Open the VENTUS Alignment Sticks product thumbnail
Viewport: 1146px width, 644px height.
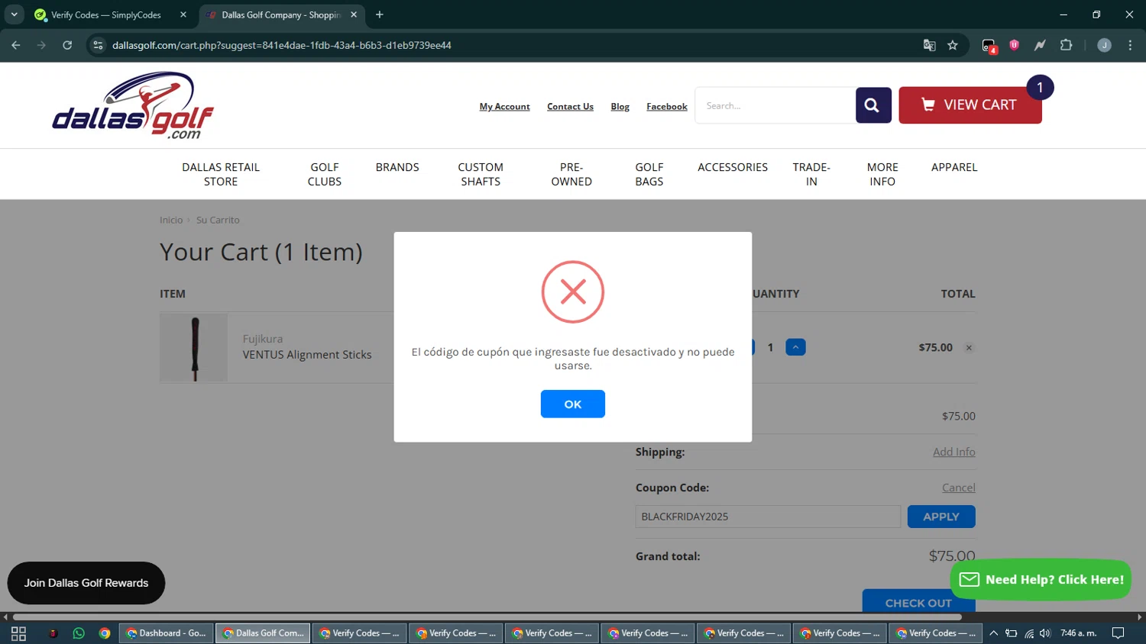point(194,347)
